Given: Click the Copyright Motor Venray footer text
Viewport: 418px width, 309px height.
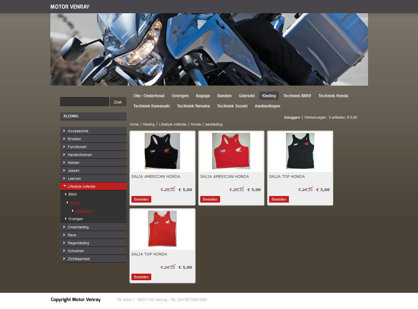Looking at the screenshot, I should 75,300.
